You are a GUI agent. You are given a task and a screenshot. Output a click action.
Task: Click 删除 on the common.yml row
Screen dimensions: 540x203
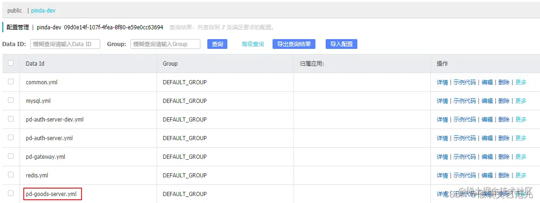[504, 82]
